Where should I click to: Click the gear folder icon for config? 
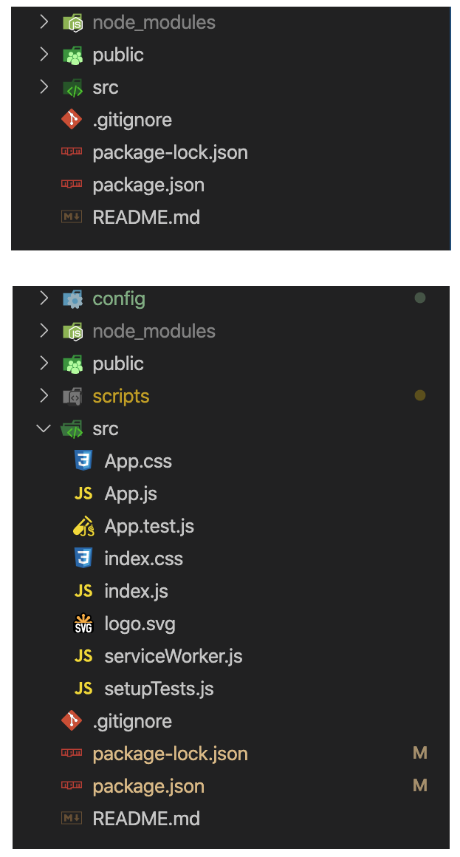(72, 299)
